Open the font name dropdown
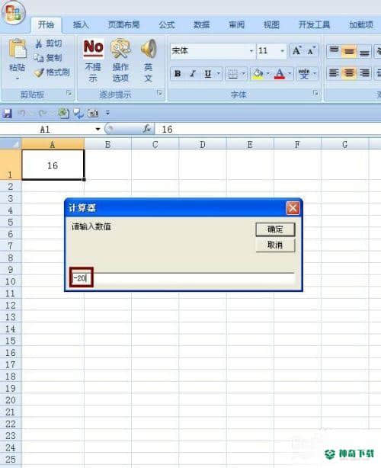Viewport: 381px width, 468px height. point(251,51)
